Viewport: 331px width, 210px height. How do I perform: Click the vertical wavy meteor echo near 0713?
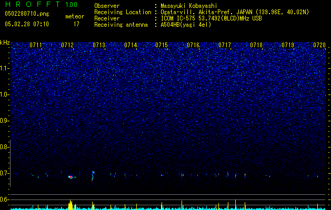click(x=93, y=176)
